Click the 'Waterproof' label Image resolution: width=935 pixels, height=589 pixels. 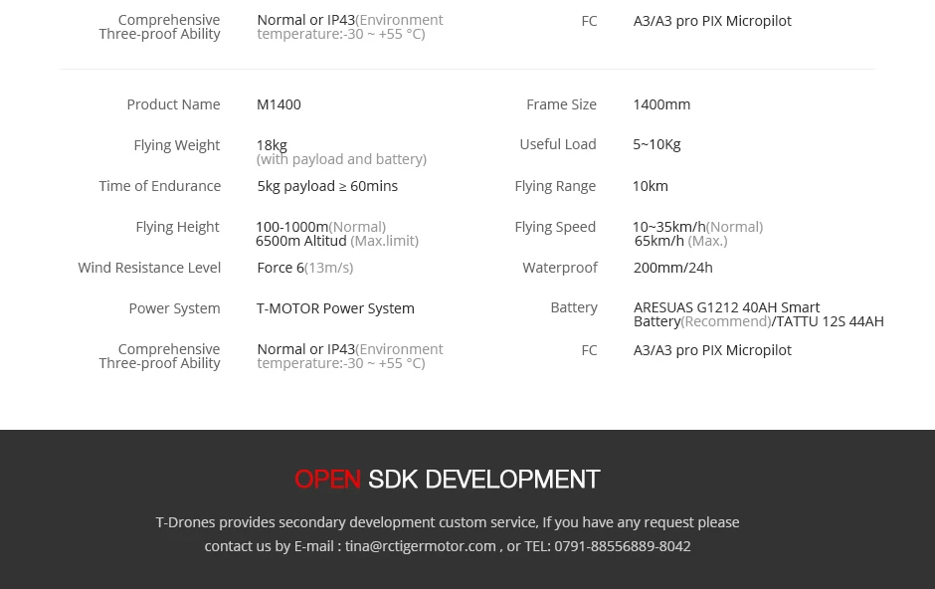coord(560,268)
